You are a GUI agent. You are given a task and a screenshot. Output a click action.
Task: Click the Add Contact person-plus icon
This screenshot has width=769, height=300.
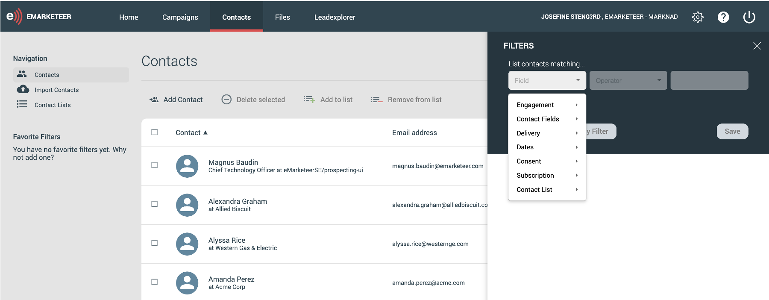(x=154, y=100)
